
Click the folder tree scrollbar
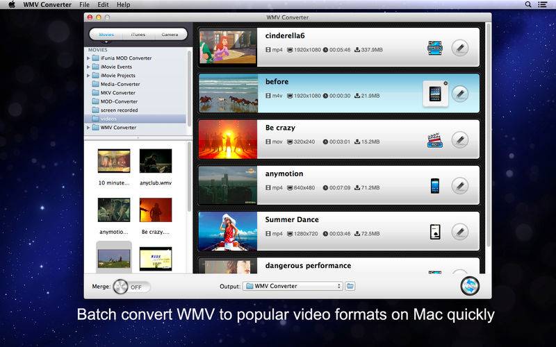tap(189, 89)
